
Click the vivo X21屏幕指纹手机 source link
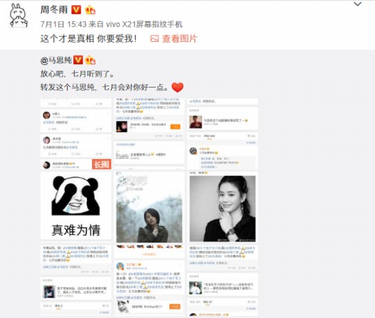(144, 24)
